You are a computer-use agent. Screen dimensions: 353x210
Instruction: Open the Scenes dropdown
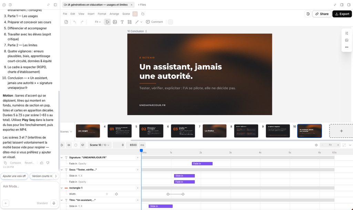point(66,132)
